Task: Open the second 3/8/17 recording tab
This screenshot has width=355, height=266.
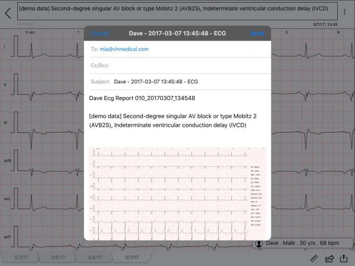Action: (x=94, y=258)
